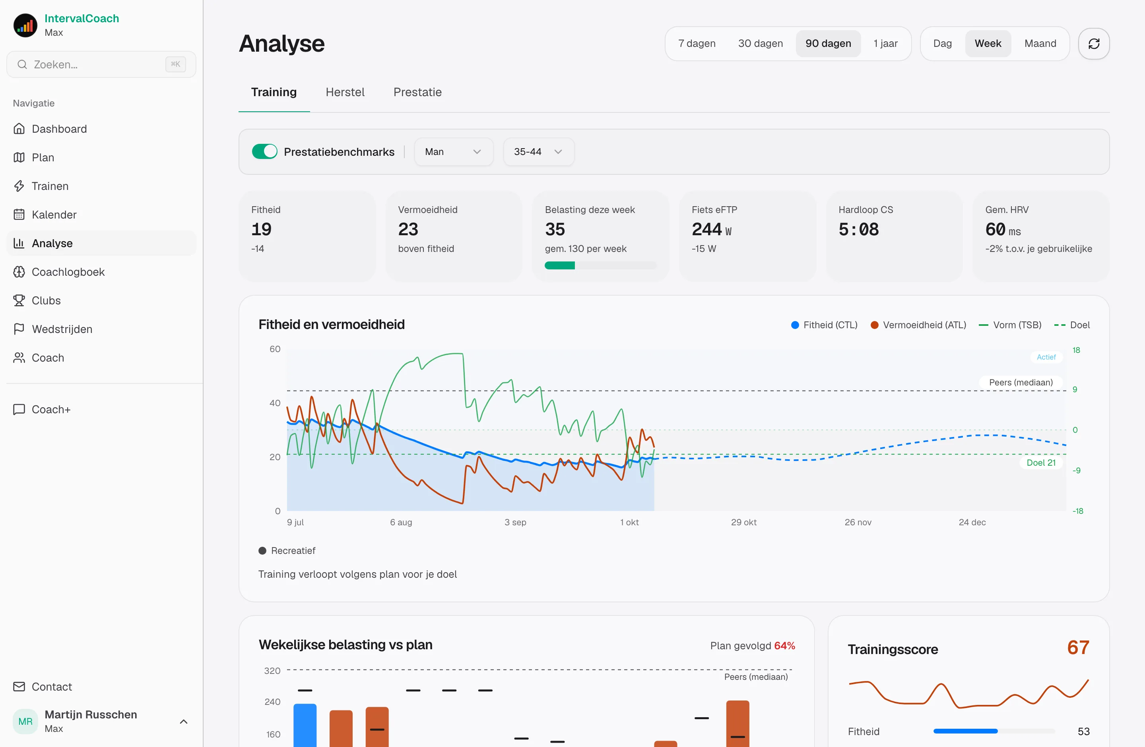Viewport: 1145px width, 747px height.
Task: Open the 35-44 age group dropdown
Action: (538, 152)
